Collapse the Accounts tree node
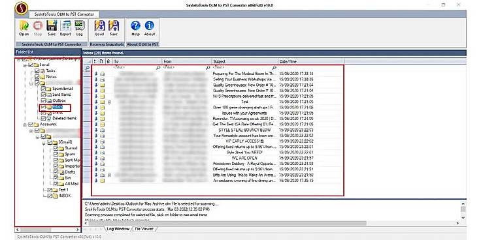Image resolution: width=481 pixels, height=240 pixels. coord(25,125)
